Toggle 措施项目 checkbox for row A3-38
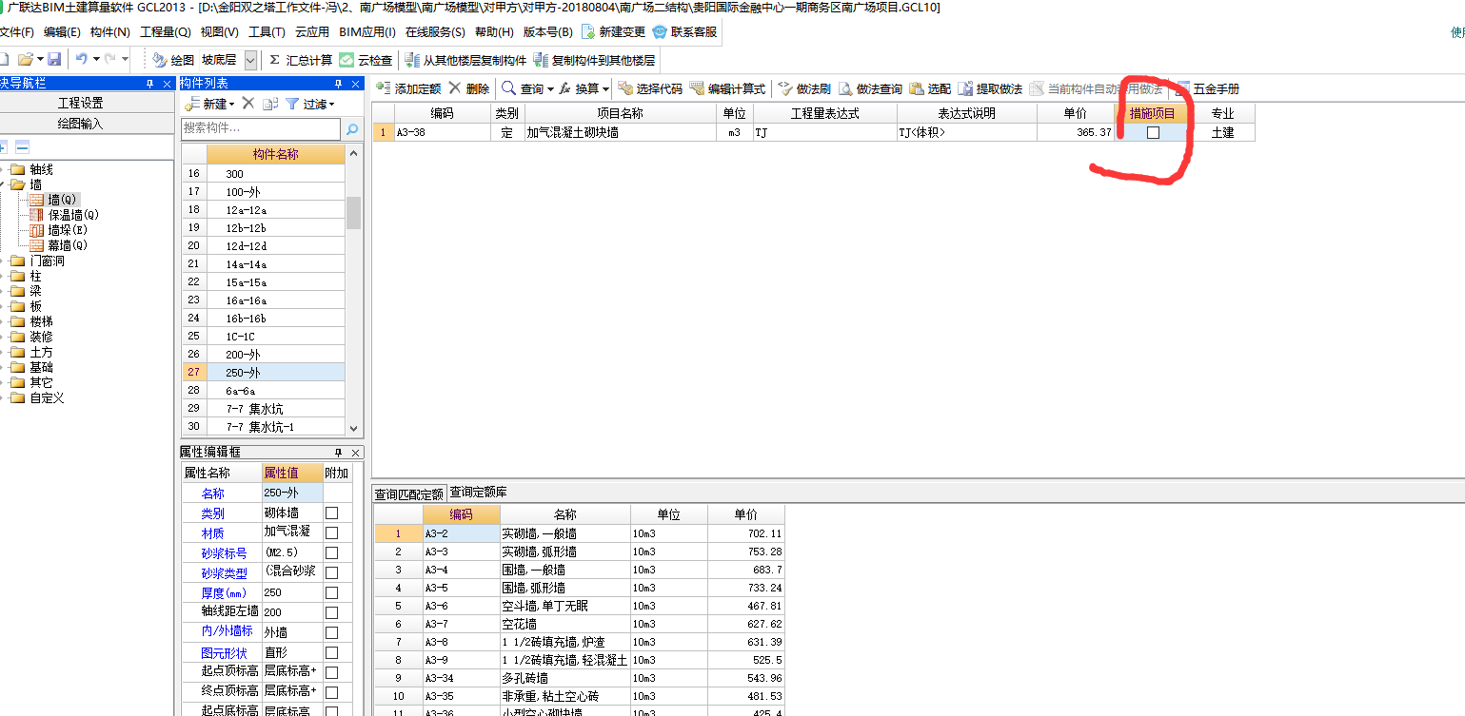This screenshot has height=716, width=1465. (1153, 133)
